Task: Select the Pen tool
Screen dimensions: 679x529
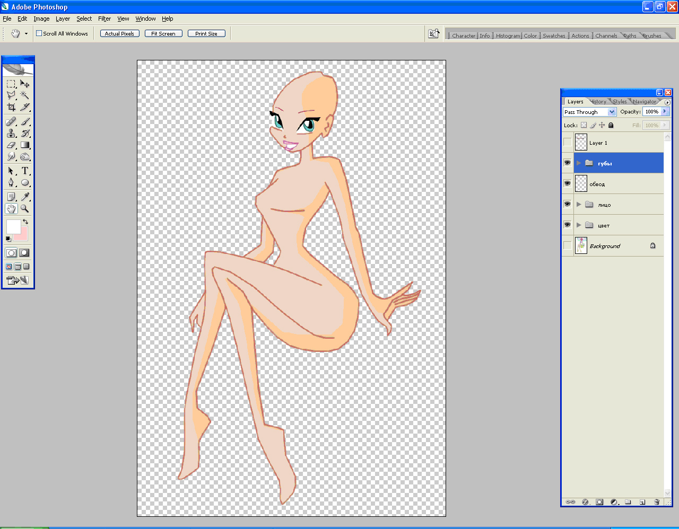Action: [11, 182]
